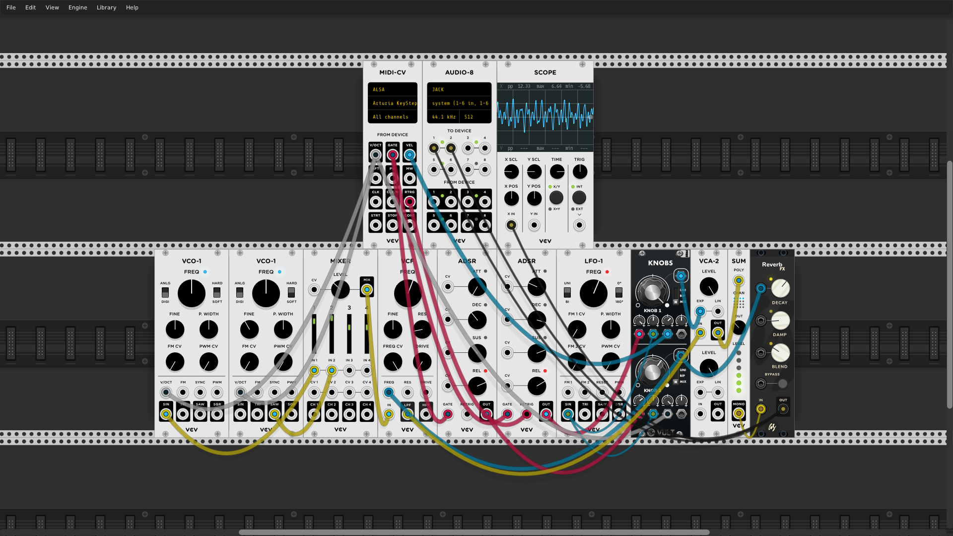The width and height of the screenshot is (953, 536).
Task: Click the OUT port on Reverb FX
Action: coord(783,409)
